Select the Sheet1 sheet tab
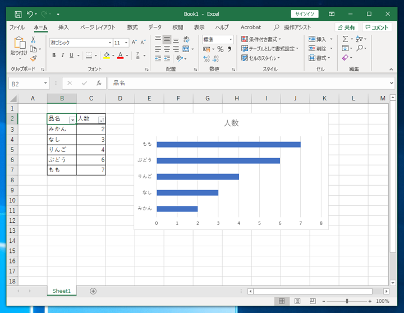The width and height of the screenshot is (404, 313). pyautogui.click(x=62, y=291)
